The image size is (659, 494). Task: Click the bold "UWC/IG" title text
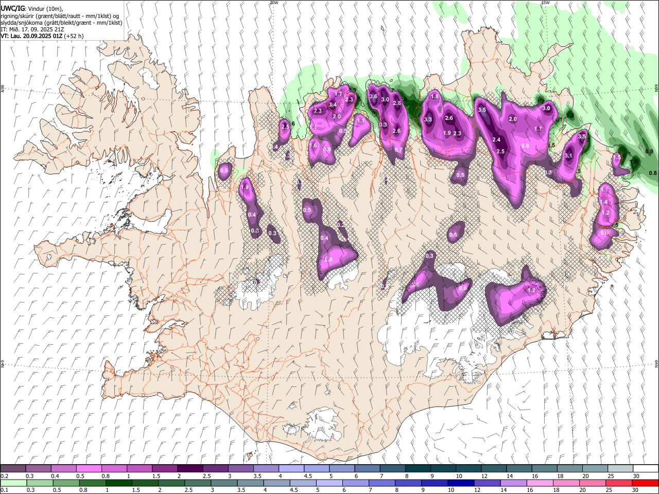(x=12, y=8)
